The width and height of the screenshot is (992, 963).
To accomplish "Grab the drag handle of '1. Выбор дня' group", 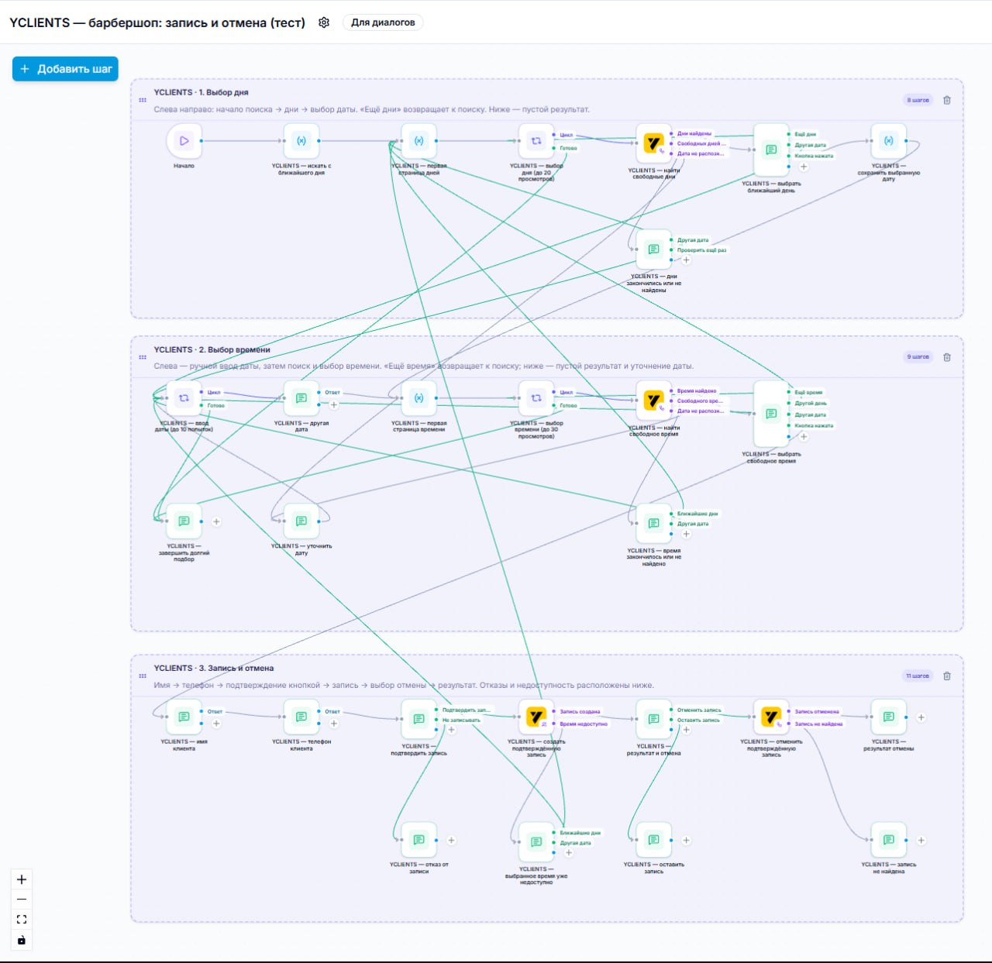I will tap(143, 100).
